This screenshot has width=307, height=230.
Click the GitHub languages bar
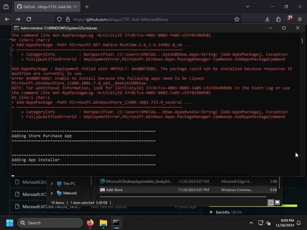click(x=253, y=206)
